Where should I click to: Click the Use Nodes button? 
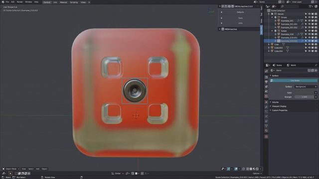(x=294, y=81)
